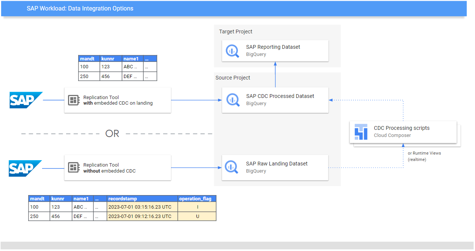Click the SAP Reporting Dataset BigQuery icon
475x251 pixels.
232,51
